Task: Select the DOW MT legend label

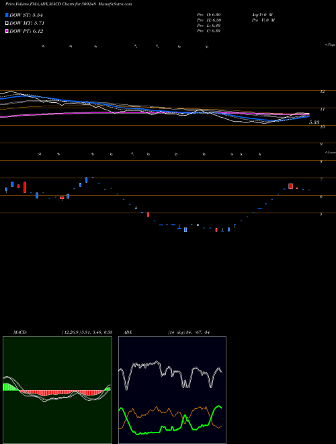Action: [x=27, y=24]
